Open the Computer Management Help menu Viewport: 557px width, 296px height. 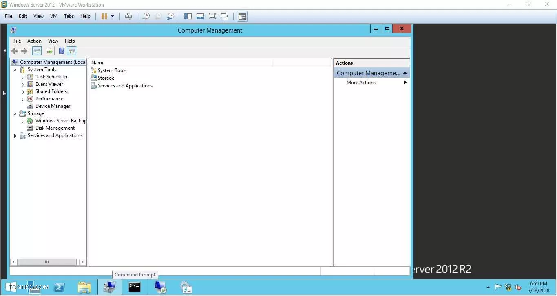[x=70, y=41]
